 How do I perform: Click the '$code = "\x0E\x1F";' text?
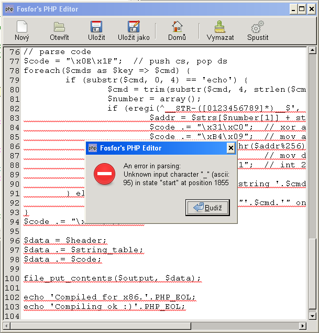73,61
